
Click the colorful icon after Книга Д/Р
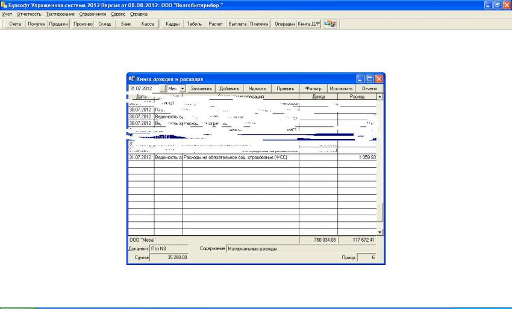330,24
